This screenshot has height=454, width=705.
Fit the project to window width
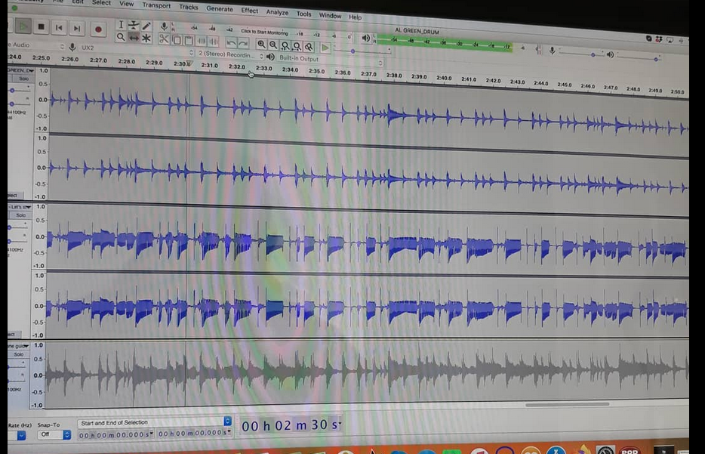(297, 46)
